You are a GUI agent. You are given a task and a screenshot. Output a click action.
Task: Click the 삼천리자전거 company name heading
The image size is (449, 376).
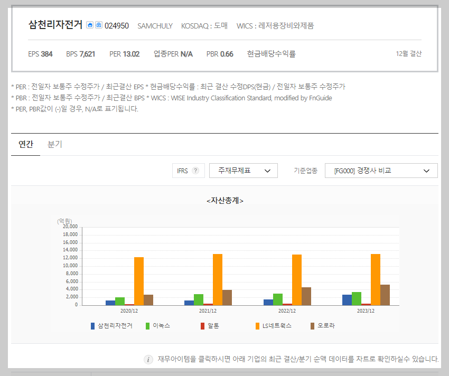[55, 25]
